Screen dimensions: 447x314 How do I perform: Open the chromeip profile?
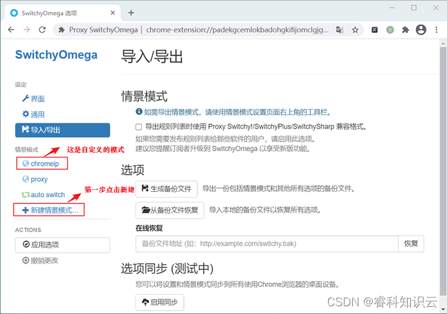click(x=41, y=163)
